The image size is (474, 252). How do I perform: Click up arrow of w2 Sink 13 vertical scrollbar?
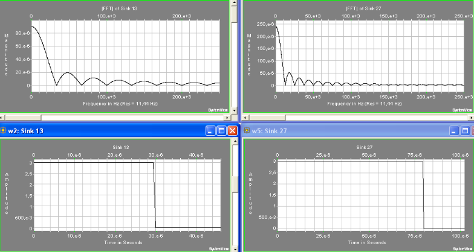[x=234, y=141]
